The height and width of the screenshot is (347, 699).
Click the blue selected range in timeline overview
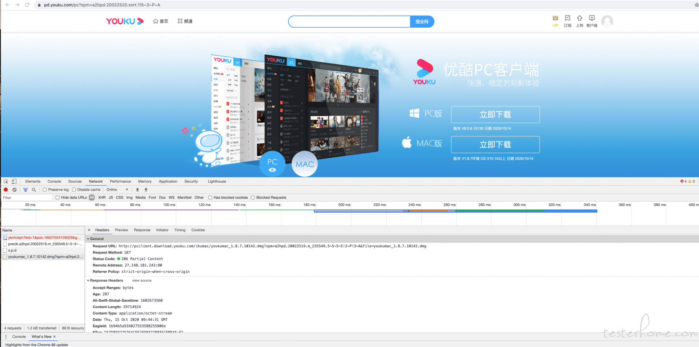tap(455, 211)
